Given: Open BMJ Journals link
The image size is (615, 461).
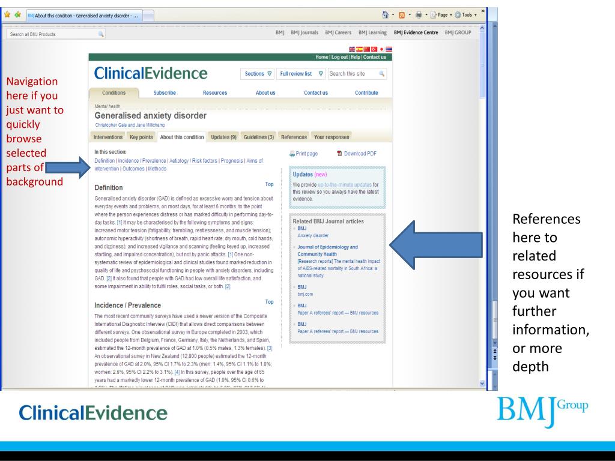Looking at the screenshot, I should (304, 32).
